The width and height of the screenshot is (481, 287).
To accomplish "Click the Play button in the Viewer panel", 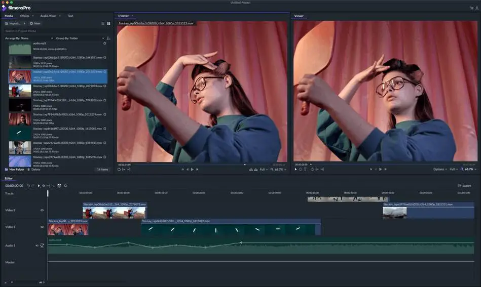I will point(380,169).
